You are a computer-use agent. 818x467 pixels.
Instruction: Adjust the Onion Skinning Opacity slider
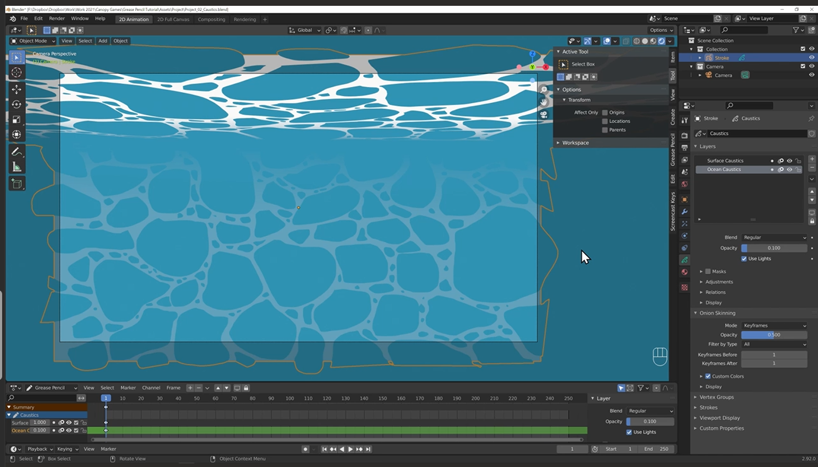(x=774, y=335)
